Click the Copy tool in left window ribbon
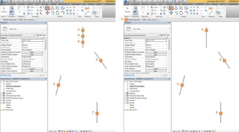239x132 pixels. pos(52,13)
